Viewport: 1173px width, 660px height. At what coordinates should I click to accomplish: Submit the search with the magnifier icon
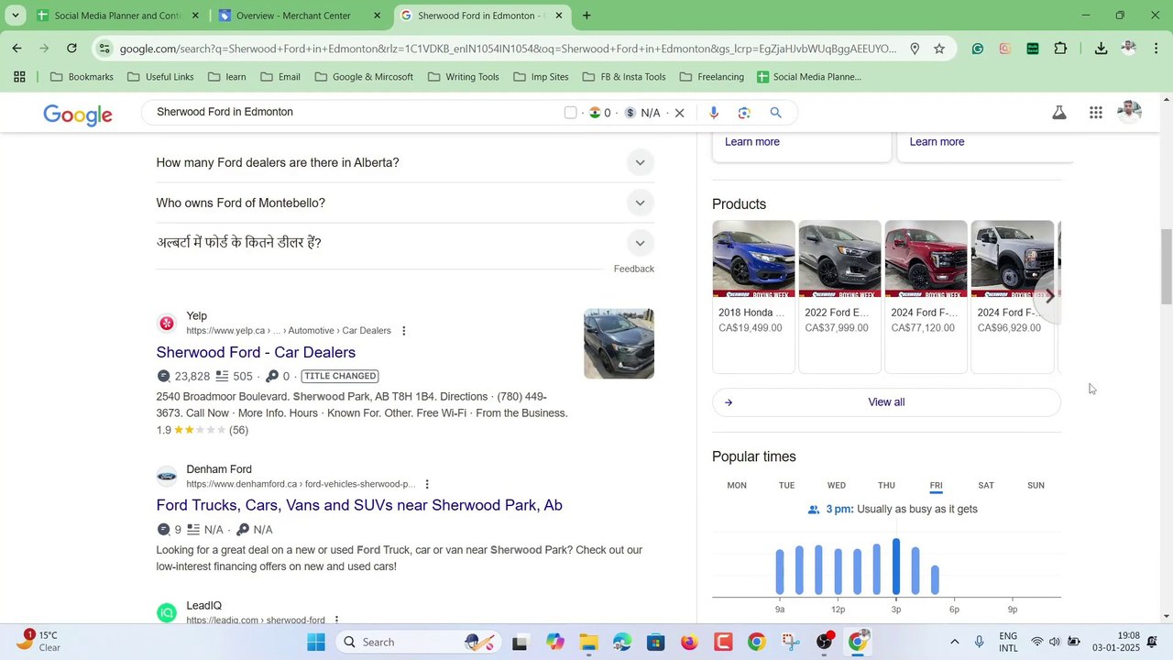[x=775, y=113]
